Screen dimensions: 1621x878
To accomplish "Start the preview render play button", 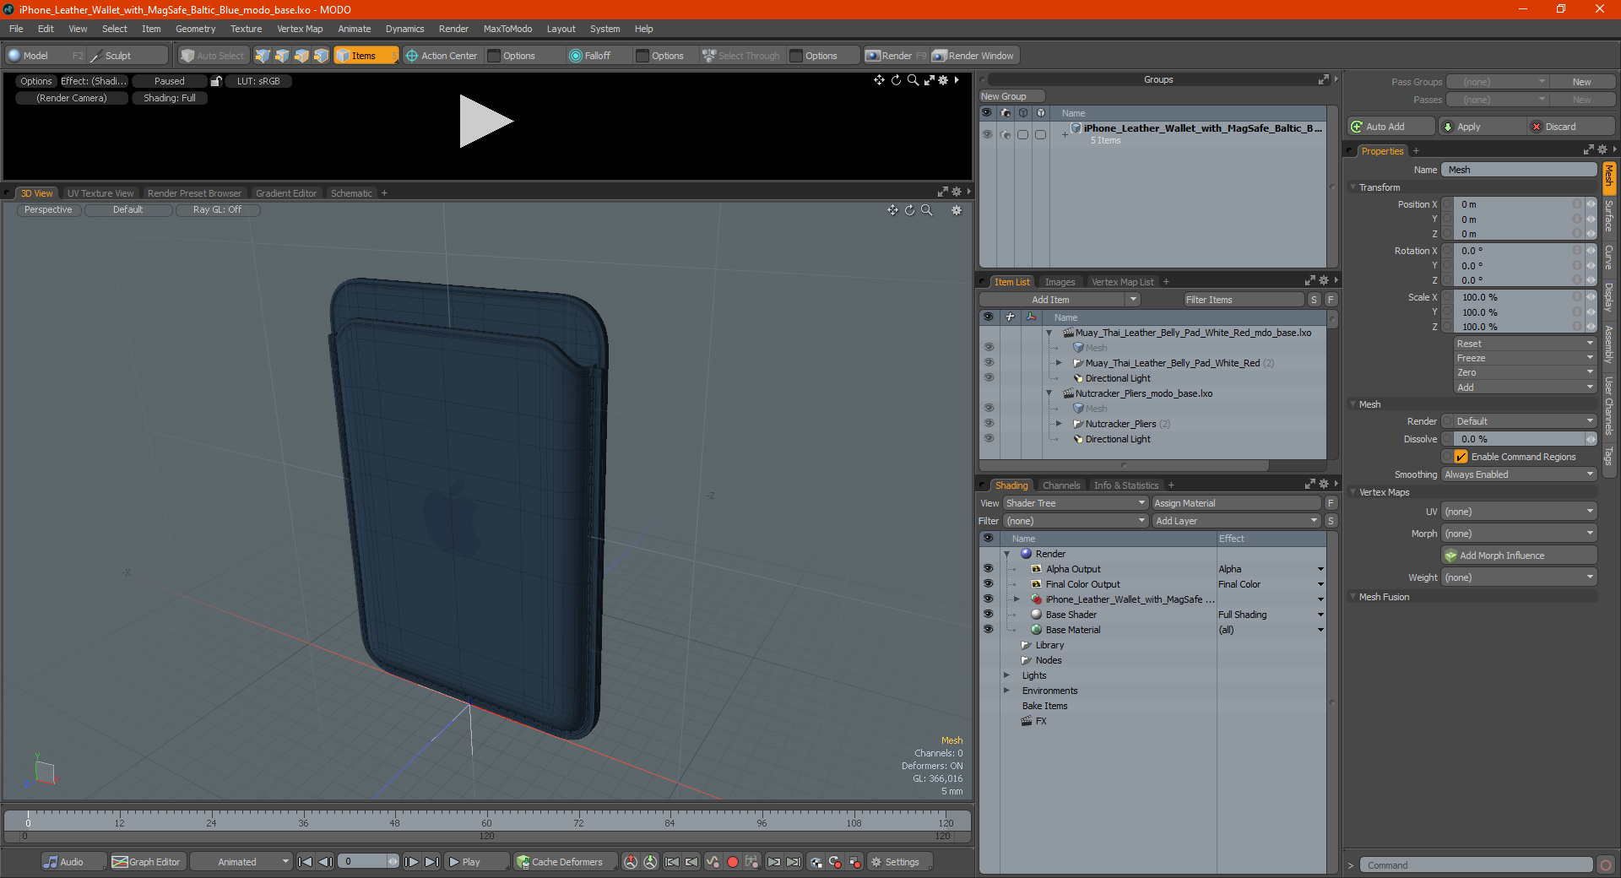I will pos(485,122).
